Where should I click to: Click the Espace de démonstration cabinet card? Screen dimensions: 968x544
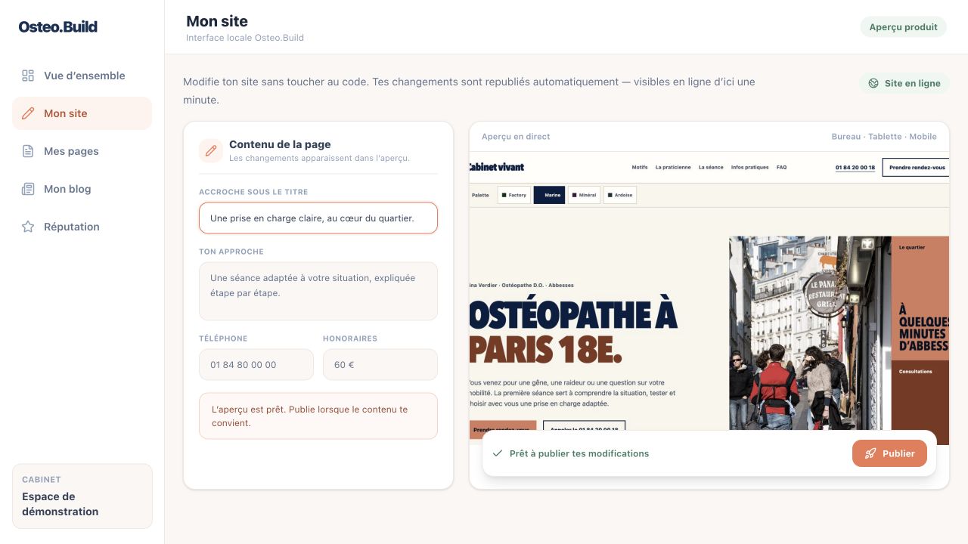(x=82, y=496)
